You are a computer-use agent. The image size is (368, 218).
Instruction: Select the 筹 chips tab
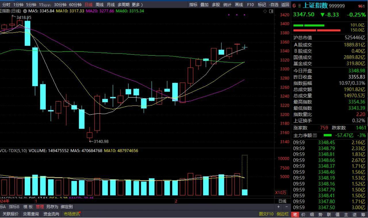(363, 215)
